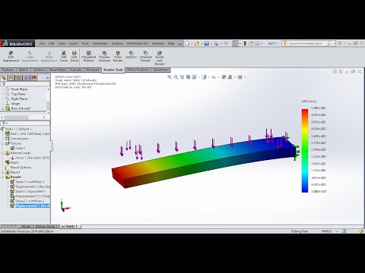This screenshot has height=273, width=365.
Task: Click the Rebuild traffic light icon
Action: pos(245,43)
